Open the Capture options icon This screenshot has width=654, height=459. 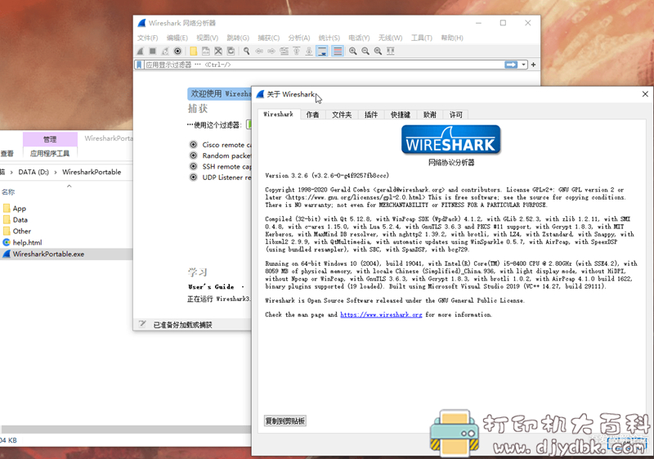click(x=177, y=51)
